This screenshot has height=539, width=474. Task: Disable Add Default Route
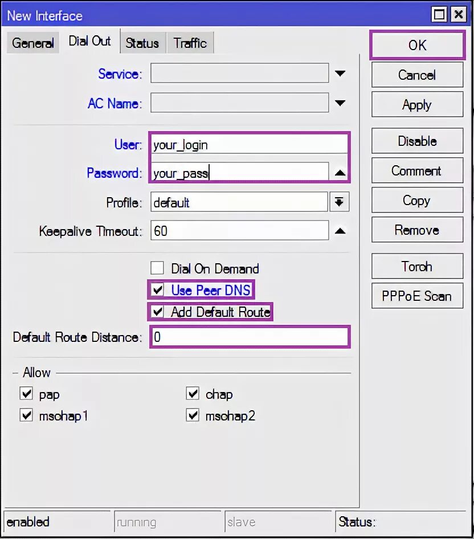coord(157,312)
